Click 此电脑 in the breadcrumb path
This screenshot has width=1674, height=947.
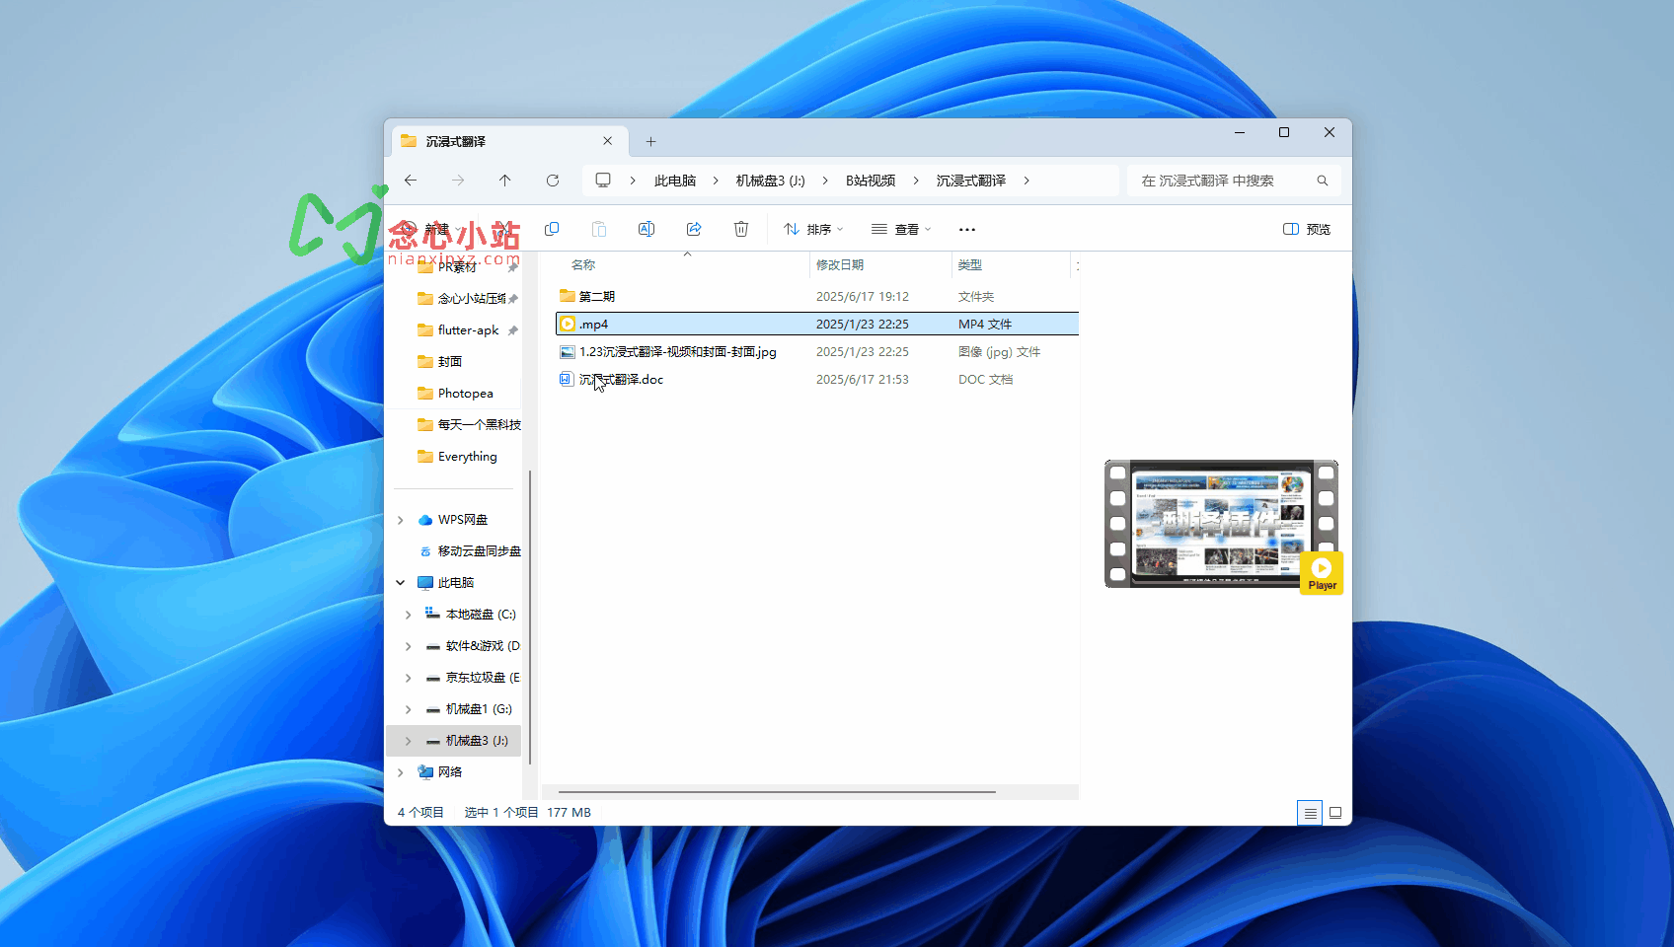[675, 181]
